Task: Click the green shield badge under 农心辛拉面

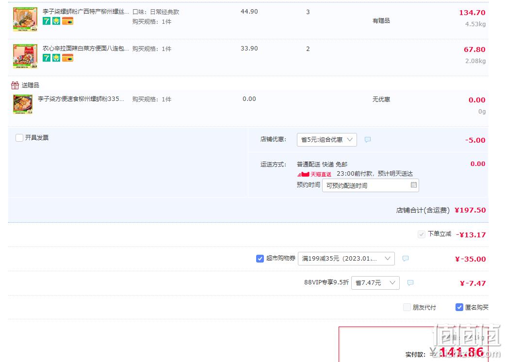Action: click(x=56, y=58)
